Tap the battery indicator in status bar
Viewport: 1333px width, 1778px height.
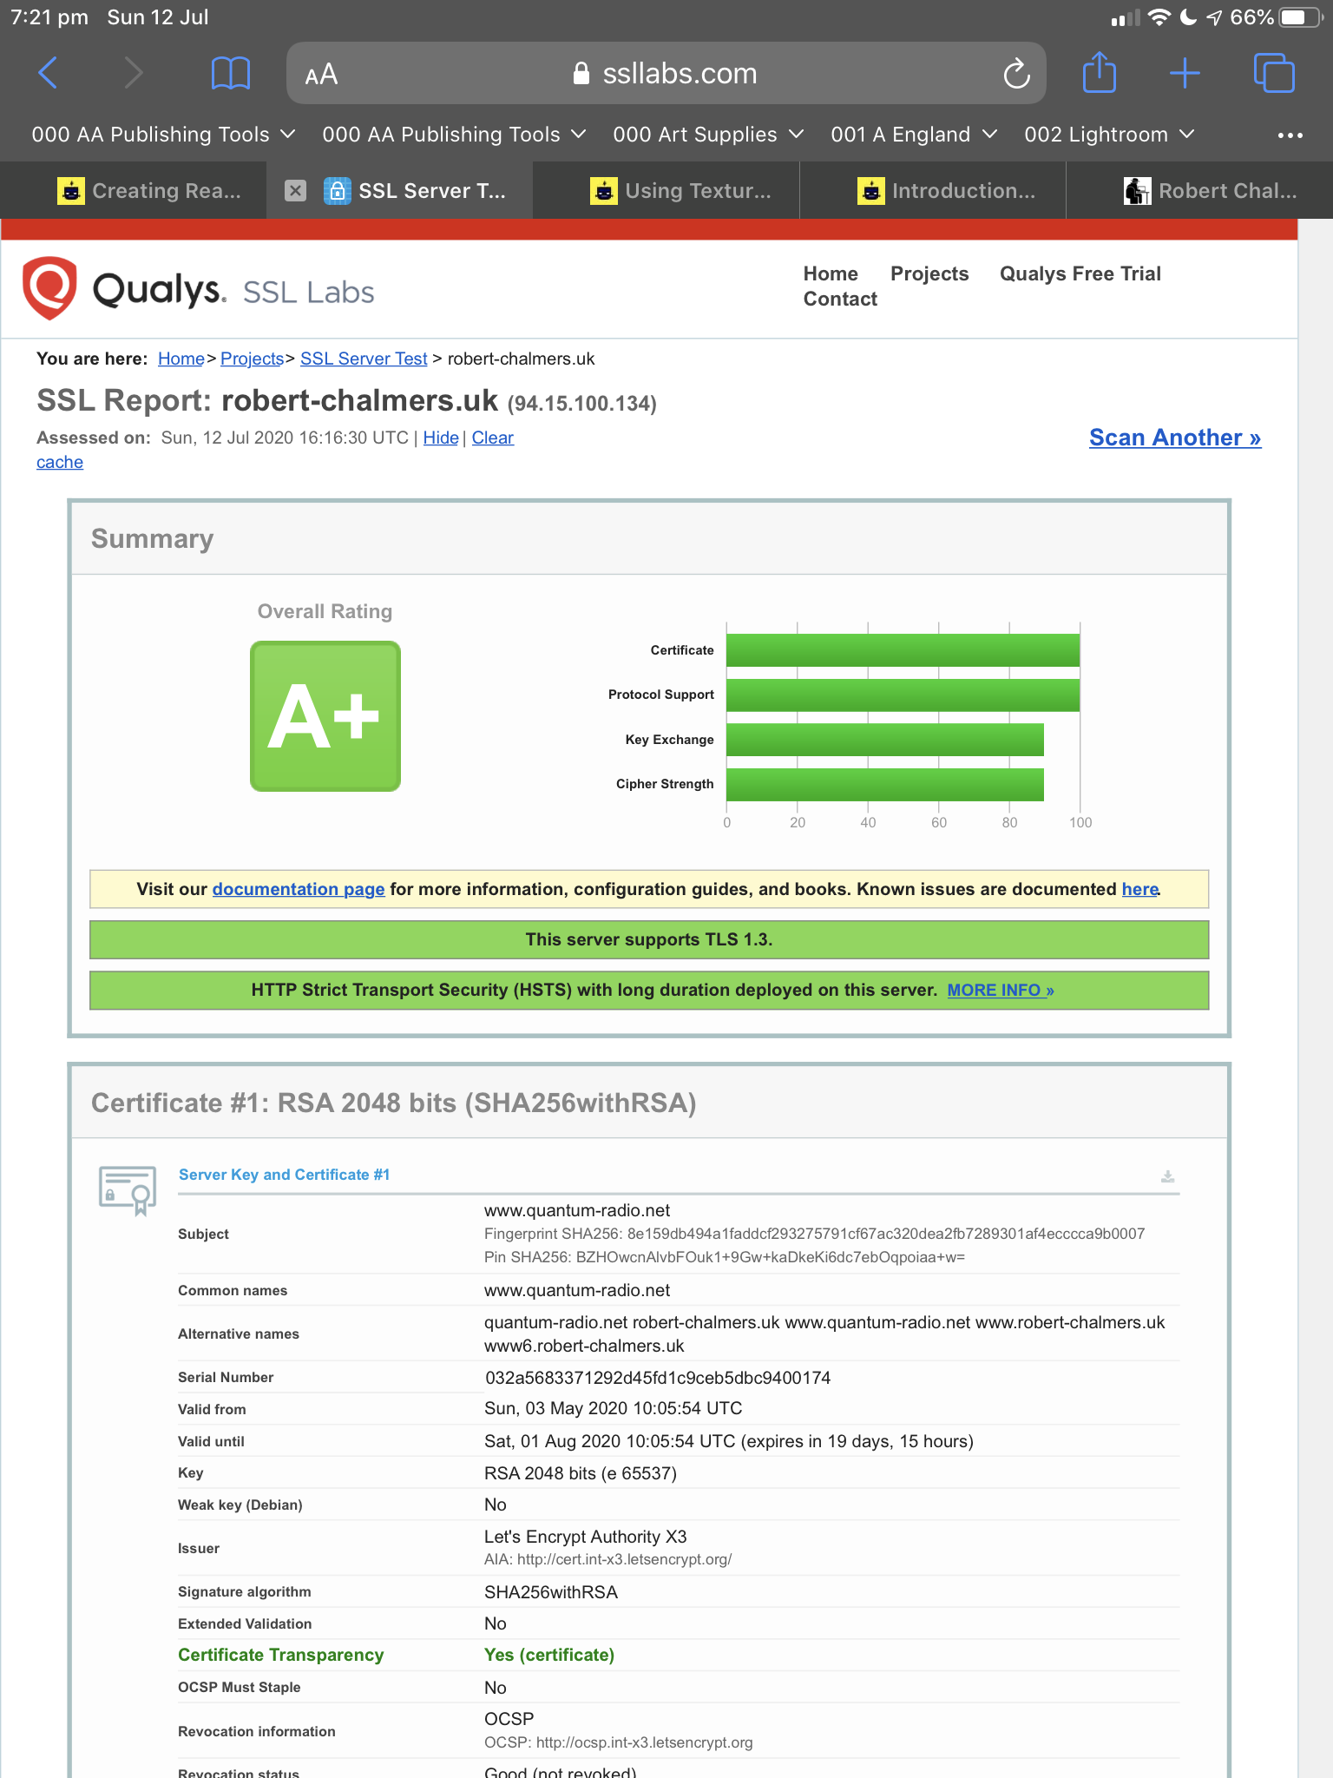pos(1300,17)
